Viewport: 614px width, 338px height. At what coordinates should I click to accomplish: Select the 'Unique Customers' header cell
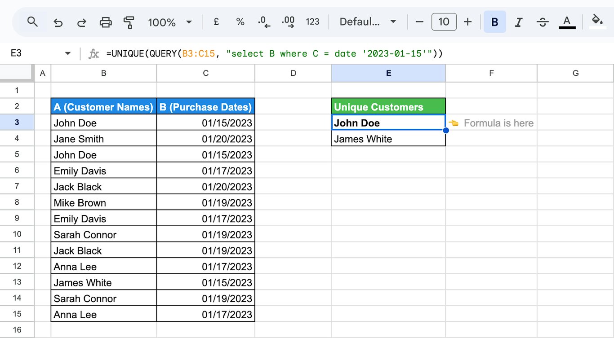click(x=388, y=107)
